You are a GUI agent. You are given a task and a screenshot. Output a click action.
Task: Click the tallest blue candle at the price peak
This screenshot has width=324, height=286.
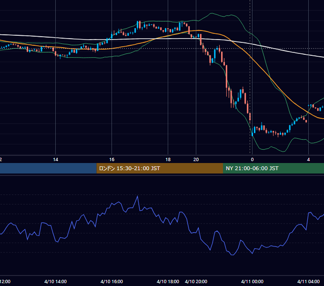click(137, 25)
